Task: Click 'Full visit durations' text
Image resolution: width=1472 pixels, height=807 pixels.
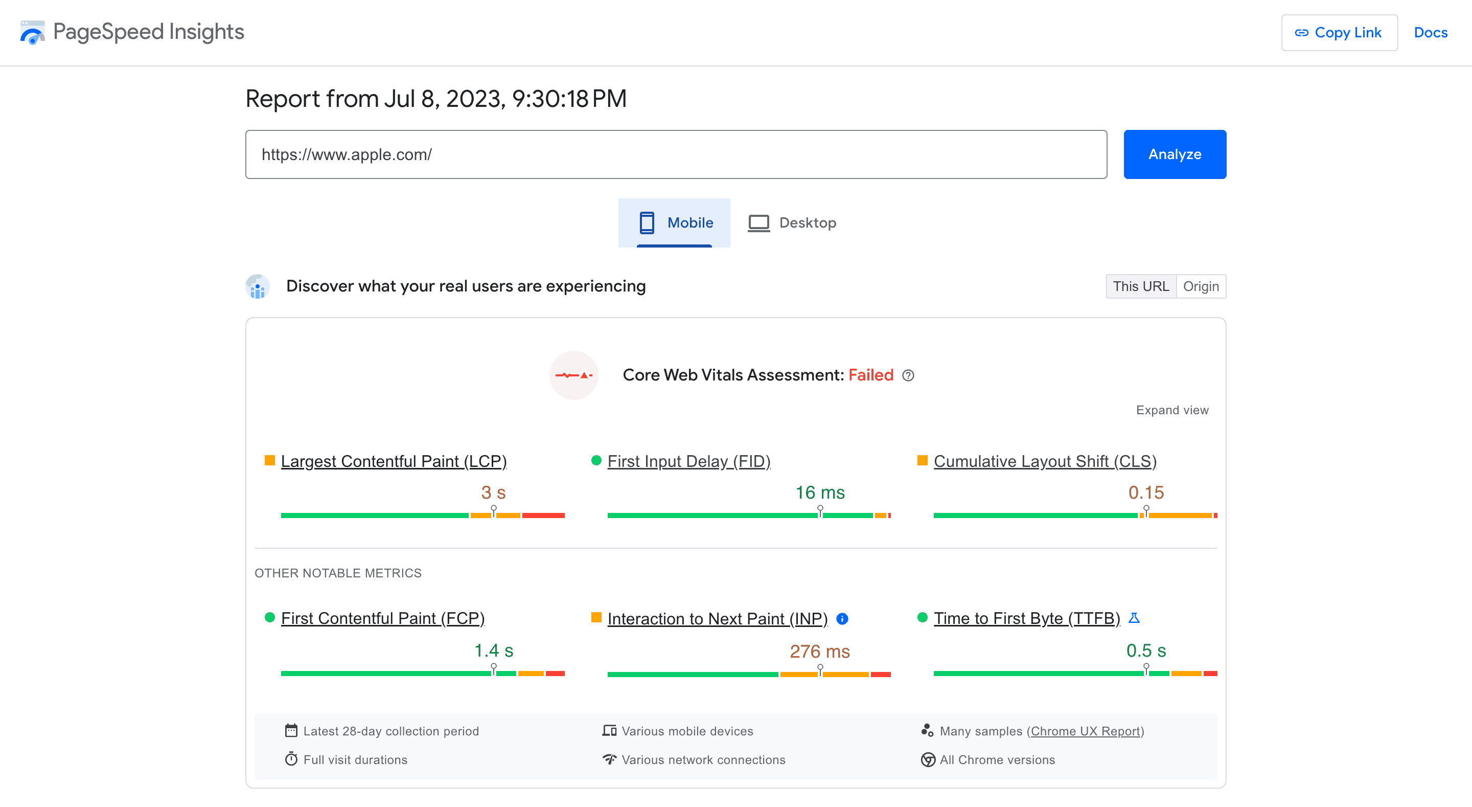Action: (x=355, y=759)
